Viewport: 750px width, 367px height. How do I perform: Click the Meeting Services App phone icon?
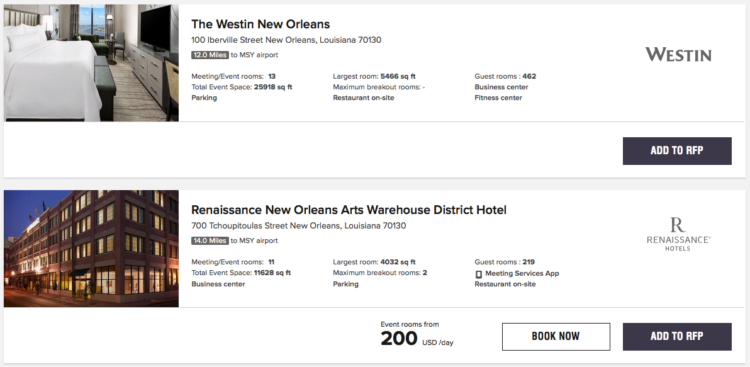pos(479,274)
